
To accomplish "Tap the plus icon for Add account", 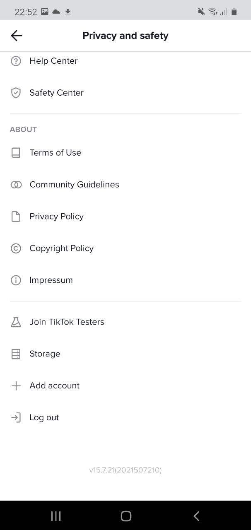I will pos(16,386).
